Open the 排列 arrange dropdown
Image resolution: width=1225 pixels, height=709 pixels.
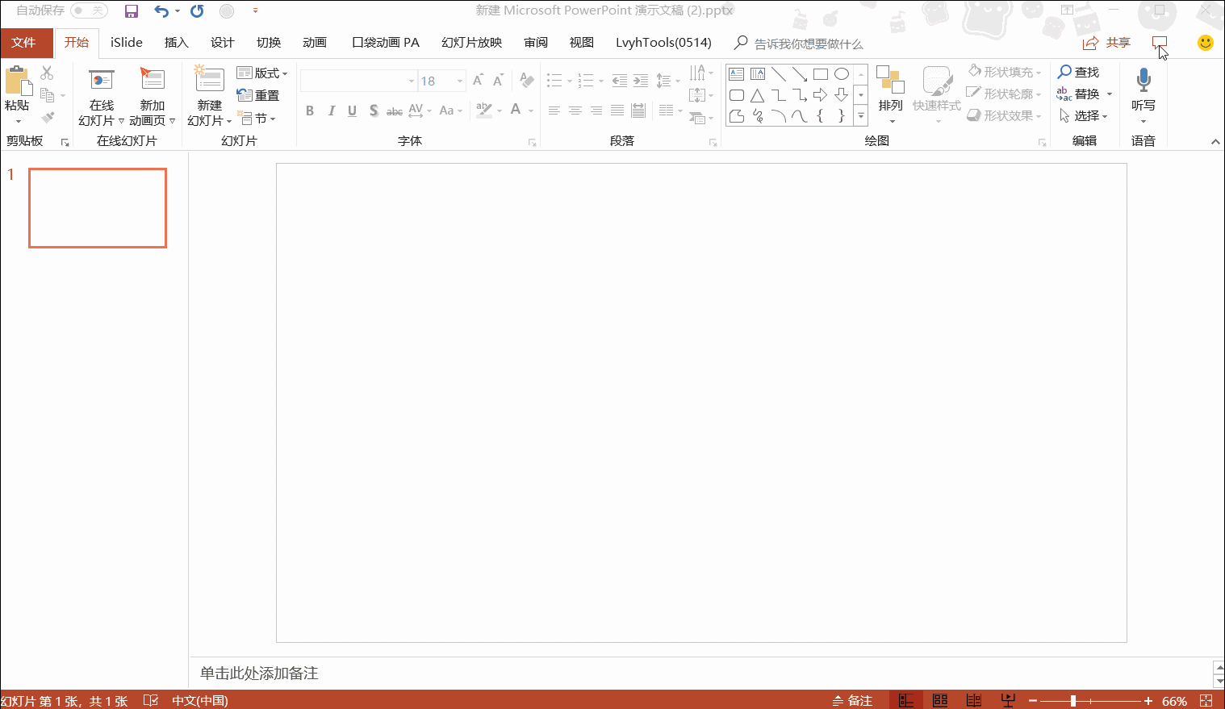891,93
